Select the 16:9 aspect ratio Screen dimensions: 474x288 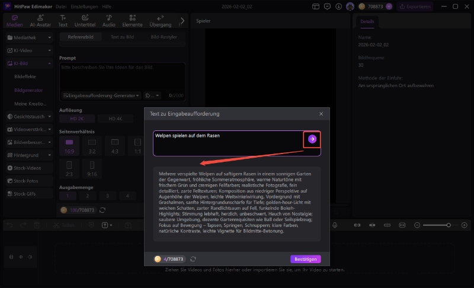point(69,146)
